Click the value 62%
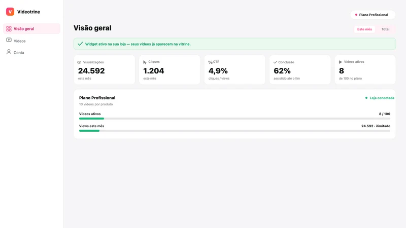This screenshot has height=228, width=406. point(282,71)
